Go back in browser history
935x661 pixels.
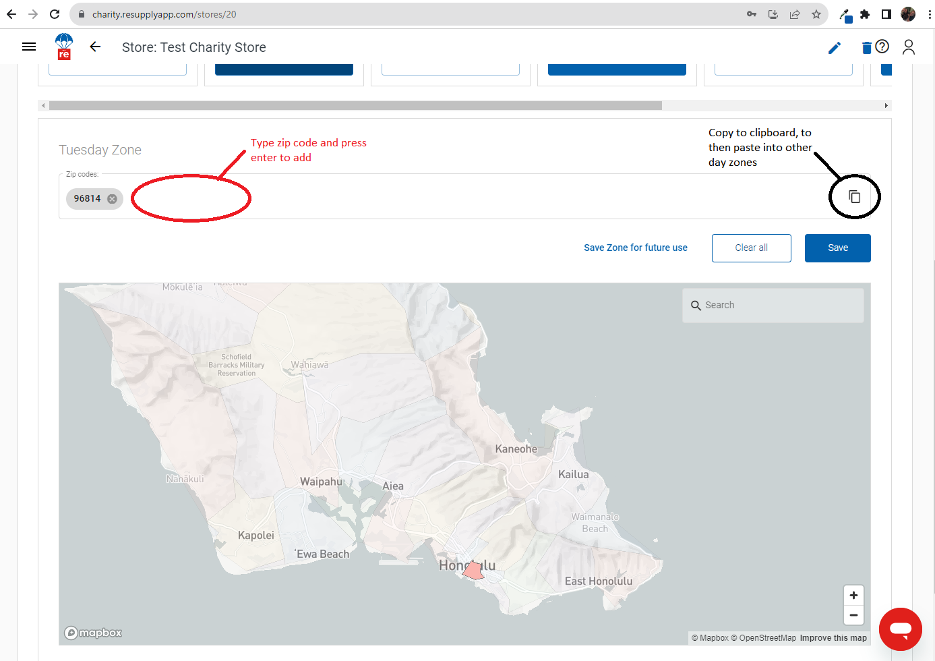pyautogui.click(x=11, y=14)
